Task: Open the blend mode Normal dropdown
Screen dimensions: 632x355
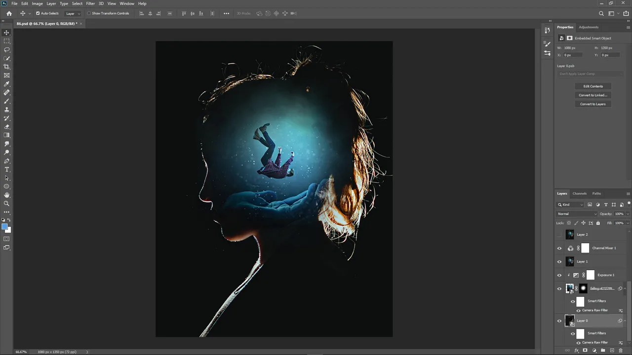Action: point(577,214)
